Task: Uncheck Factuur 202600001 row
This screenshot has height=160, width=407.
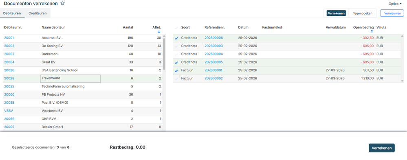Action: (x=176, y=70)
